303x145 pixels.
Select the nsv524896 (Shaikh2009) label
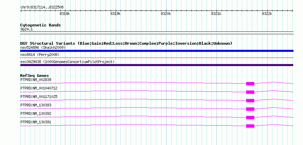click(43, 47)
